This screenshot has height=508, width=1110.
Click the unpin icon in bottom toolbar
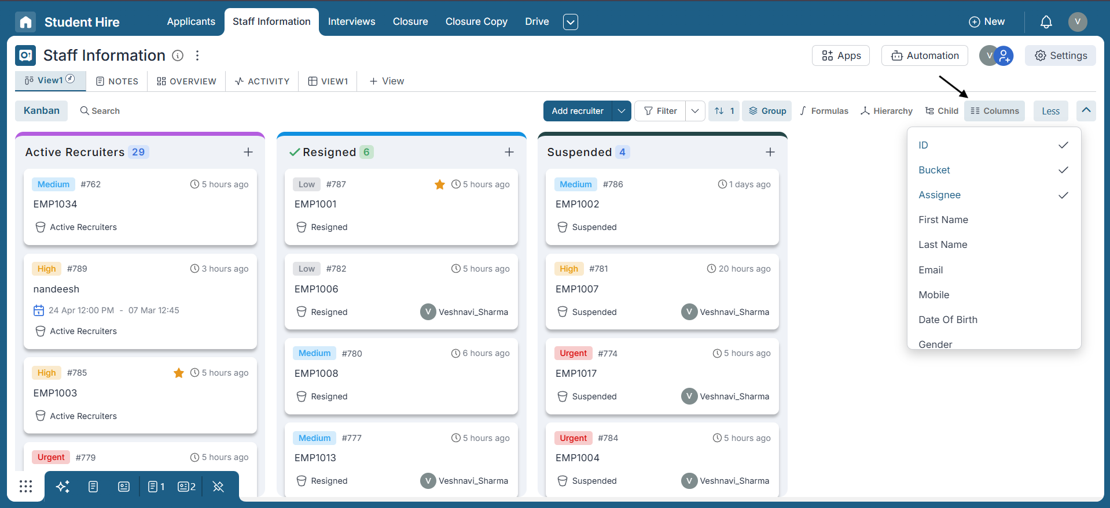tap(218, 487)
